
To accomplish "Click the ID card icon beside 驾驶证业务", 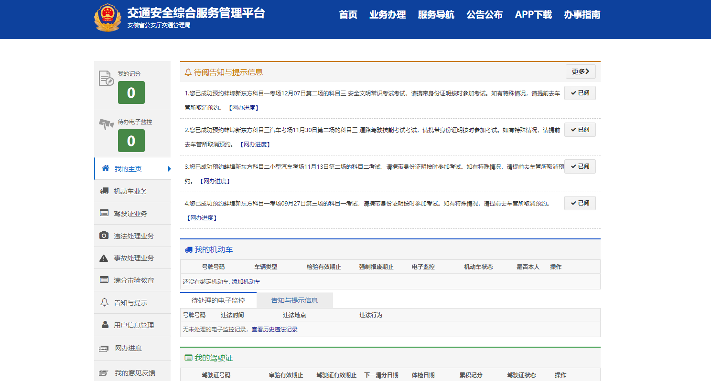I will click(104, 213).
